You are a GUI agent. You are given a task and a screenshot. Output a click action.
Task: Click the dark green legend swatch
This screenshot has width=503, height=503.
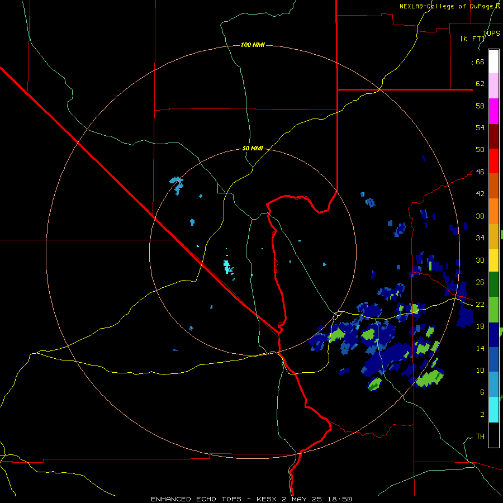pos(493,284)
